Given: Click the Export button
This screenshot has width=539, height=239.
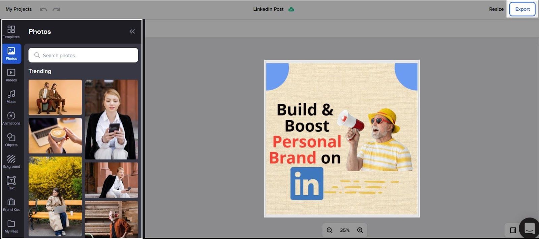Looking at the screenshot, I should click(x=522, y=9).
